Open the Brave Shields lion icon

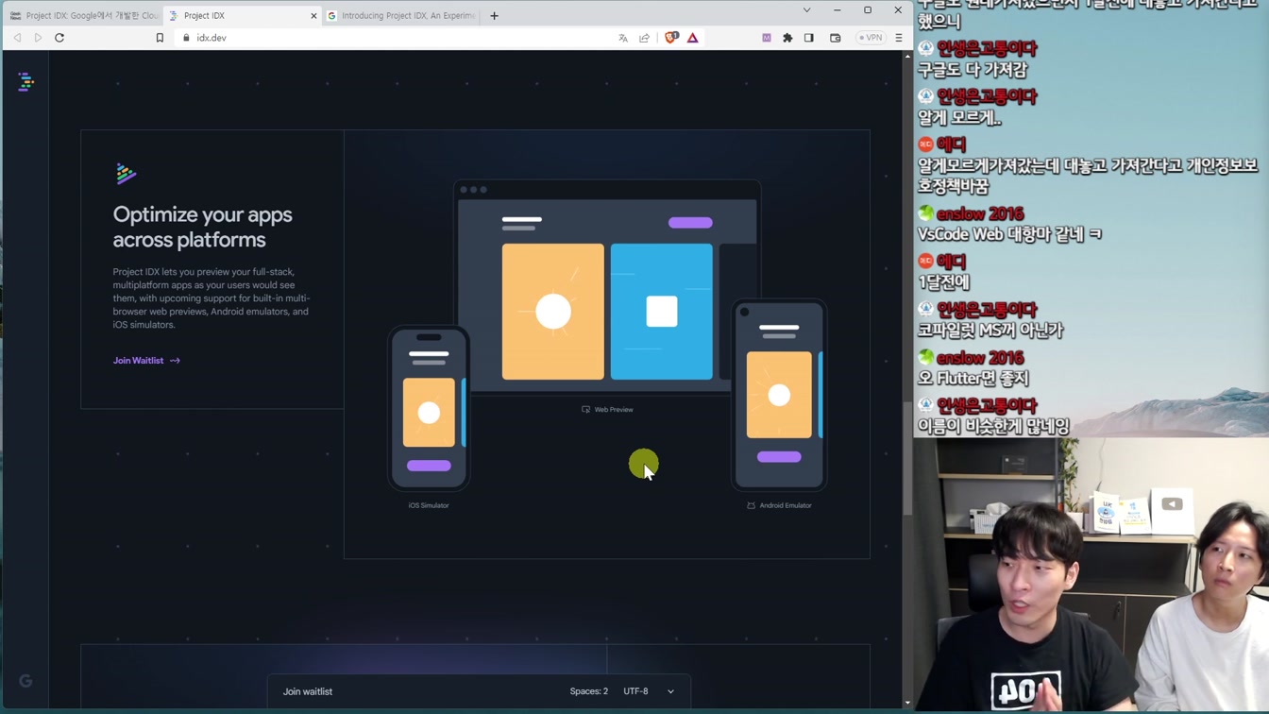coord(671,38)
